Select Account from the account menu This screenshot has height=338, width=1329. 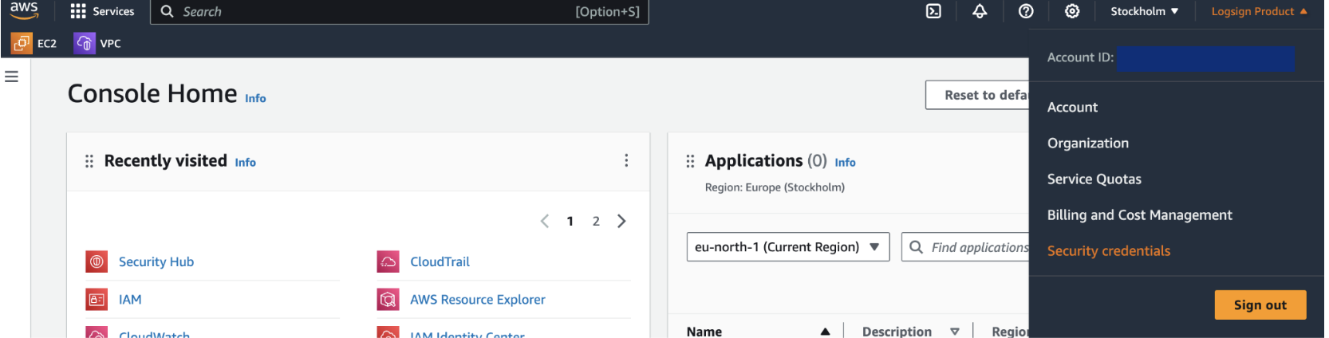(1072, 107)
